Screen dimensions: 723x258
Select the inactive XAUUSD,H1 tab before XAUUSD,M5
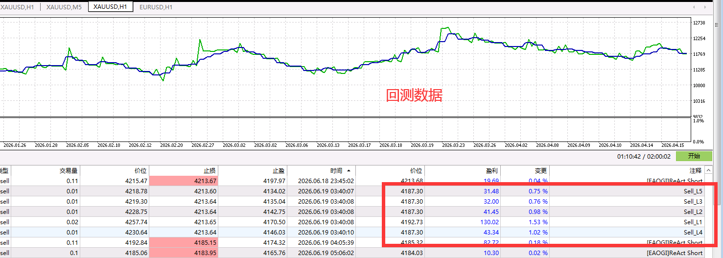17,7
